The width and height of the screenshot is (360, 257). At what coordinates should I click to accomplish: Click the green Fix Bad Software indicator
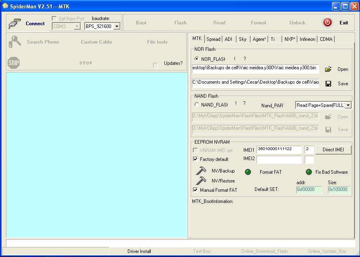coord(309,172)
